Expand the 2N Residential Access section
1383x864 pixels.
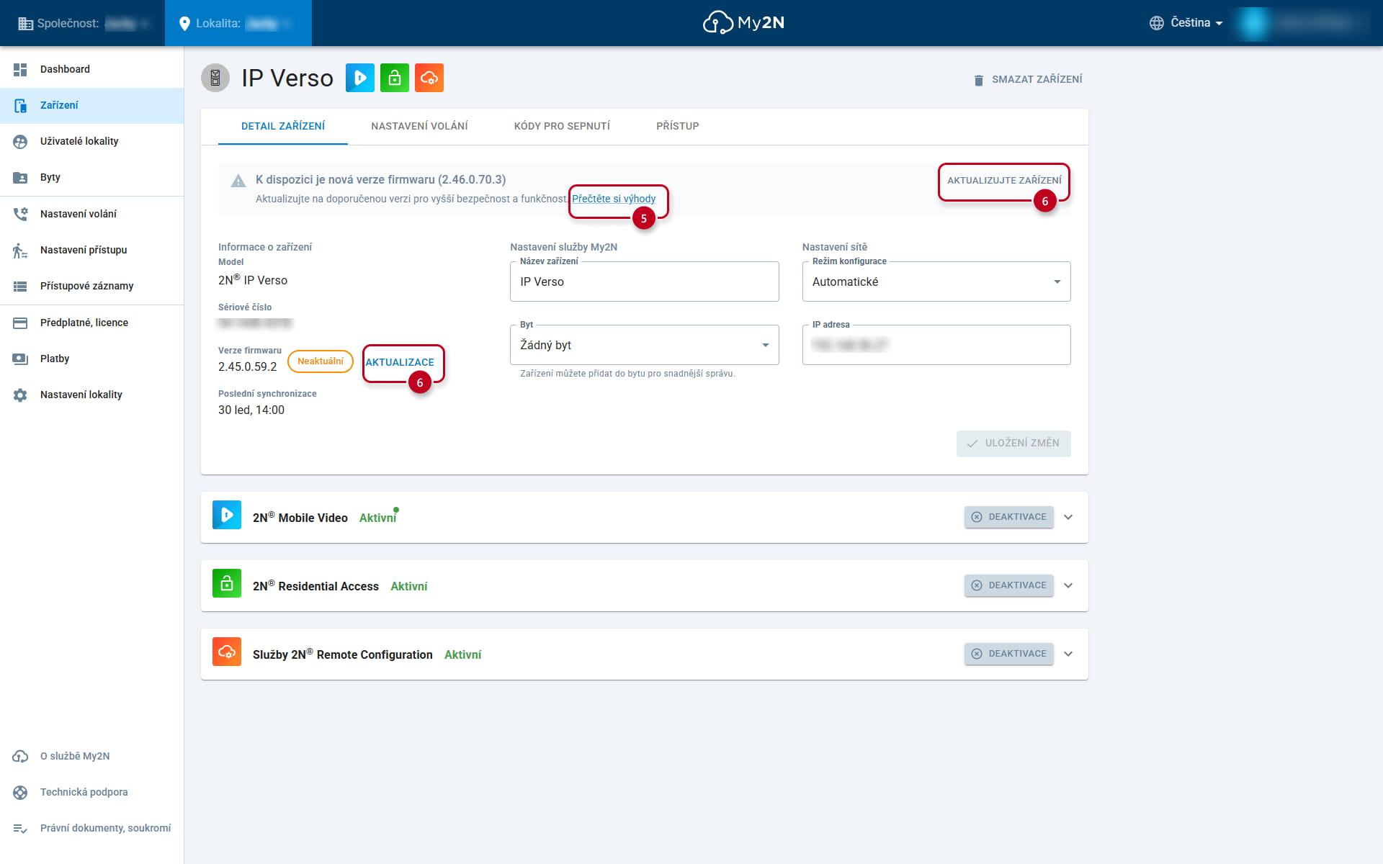pos(1068,585)
